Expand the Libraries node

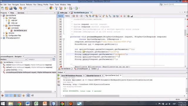point(4,33)
